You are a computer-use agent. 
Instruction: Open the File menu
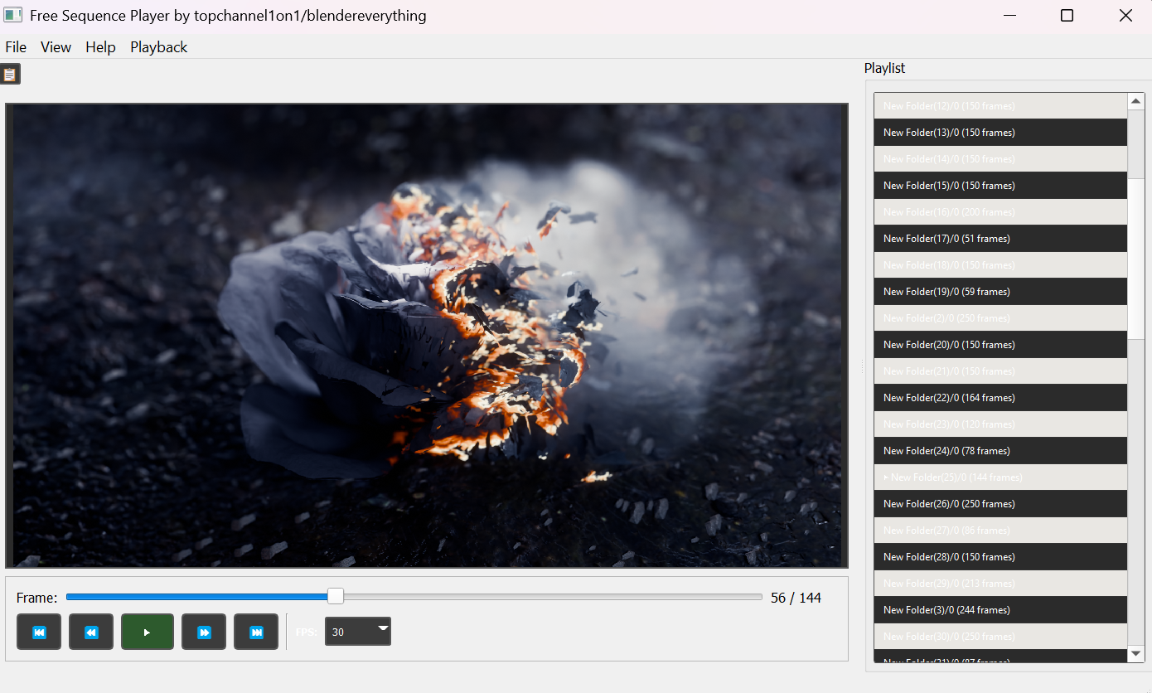[15, 47]
